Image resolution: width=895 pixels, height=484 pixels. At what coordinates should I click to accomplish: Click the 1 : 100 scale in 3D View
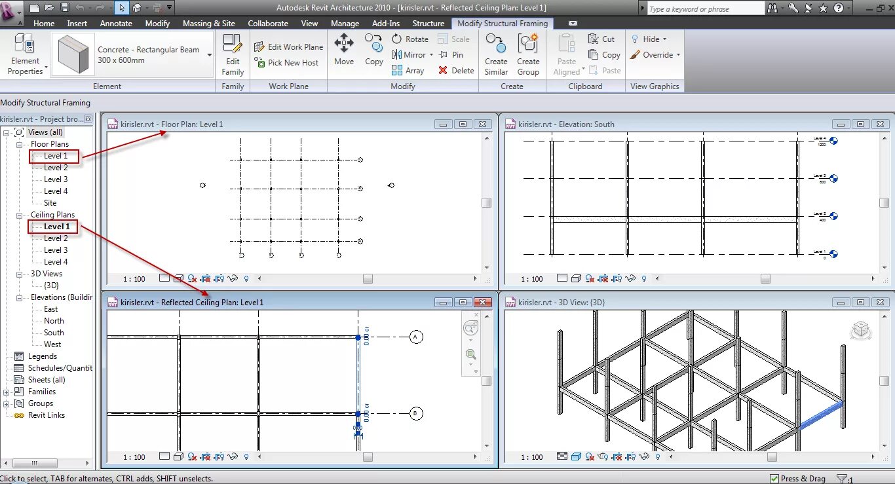click(x=531, y=457)
